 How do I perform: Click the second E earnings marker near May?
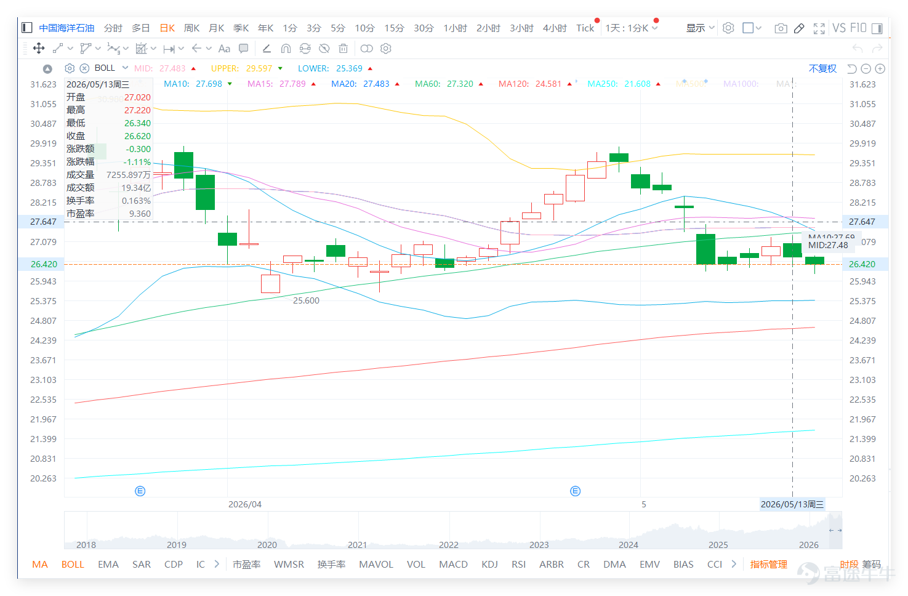(x=575, y=491)
